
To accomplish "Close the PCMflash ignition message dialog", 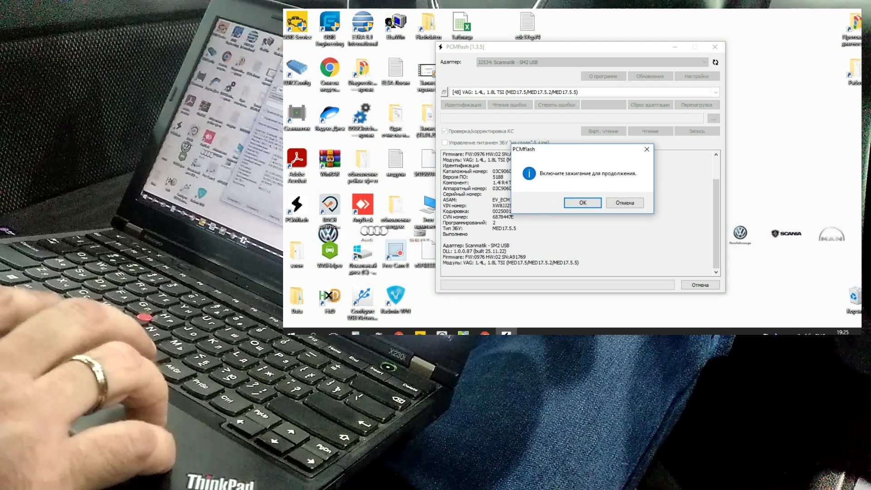I will 647,149.
